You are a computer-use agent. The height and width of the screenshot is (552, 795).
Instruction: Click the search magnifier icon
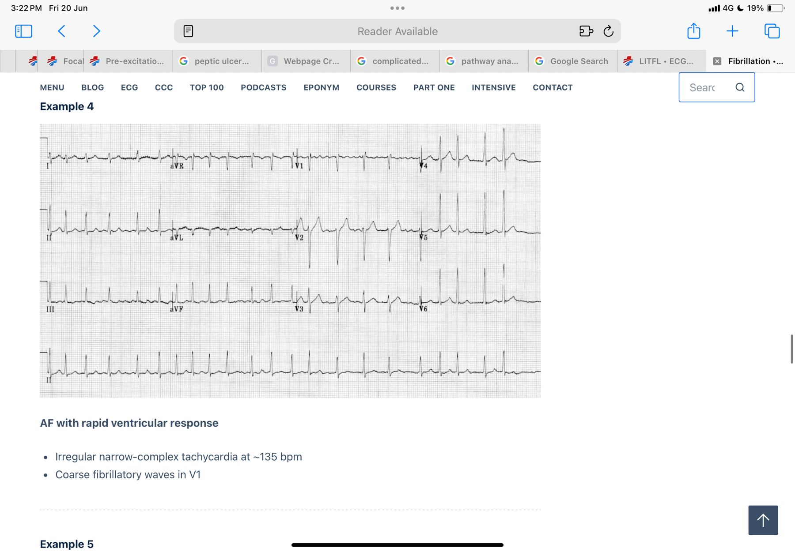click(740, 87)
